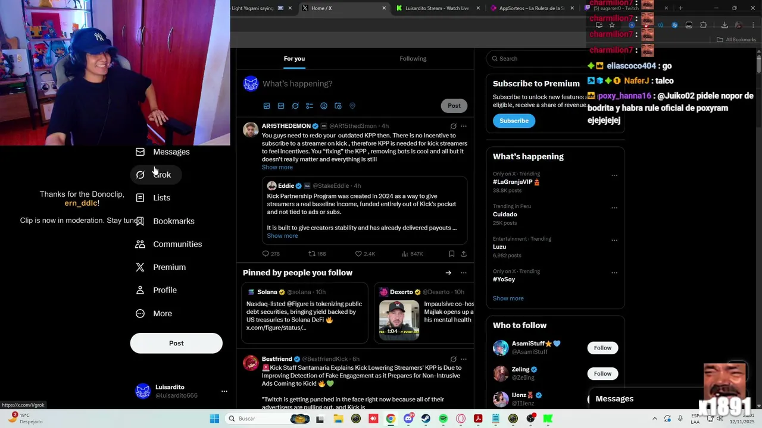Show hidden system tray icons chevron

[x=655, y=419]
